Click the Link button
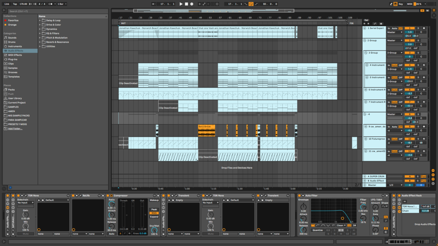Image resolution: width=438 pixels, height=246 pixels. click(x=7, y=4)
